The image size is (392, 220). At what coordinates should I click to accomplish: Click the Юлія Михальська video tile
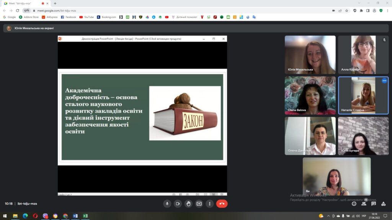coord(310,55)
